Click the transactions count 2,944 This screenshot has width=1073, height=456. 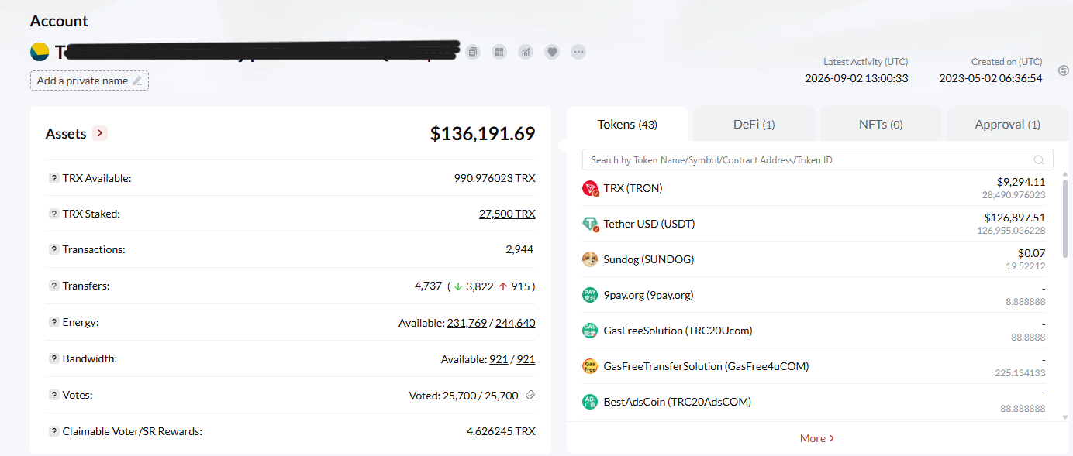(x=519, y=249)
